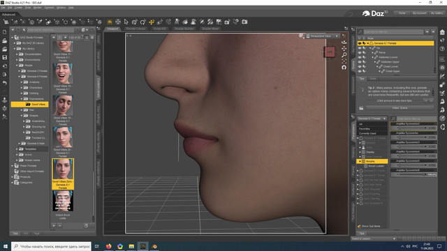Viewport: 447px width, 251px height.
Task: Collapse the Genesis 8.1 Female node in Scene
Action: [368, 43]
